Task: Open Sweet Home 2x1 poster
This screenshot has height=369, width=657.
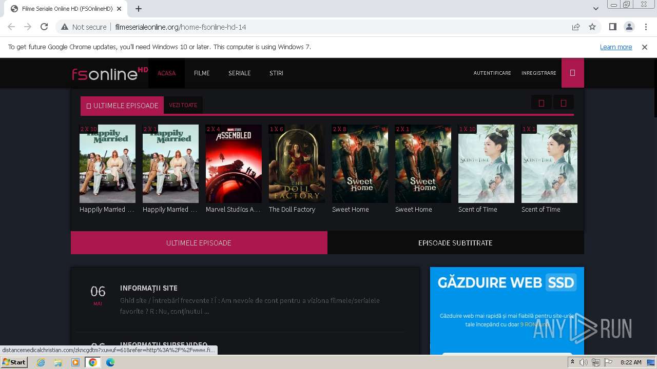Action: pos(423,163)
